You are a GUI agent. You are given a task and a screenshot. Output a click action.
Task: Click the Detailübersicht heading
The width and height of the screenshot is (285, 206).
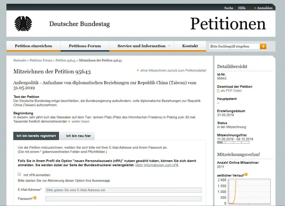232,66
